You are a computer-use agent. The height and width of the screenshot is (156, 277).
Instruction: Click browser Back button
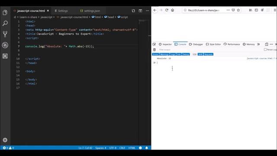(155, 10)
